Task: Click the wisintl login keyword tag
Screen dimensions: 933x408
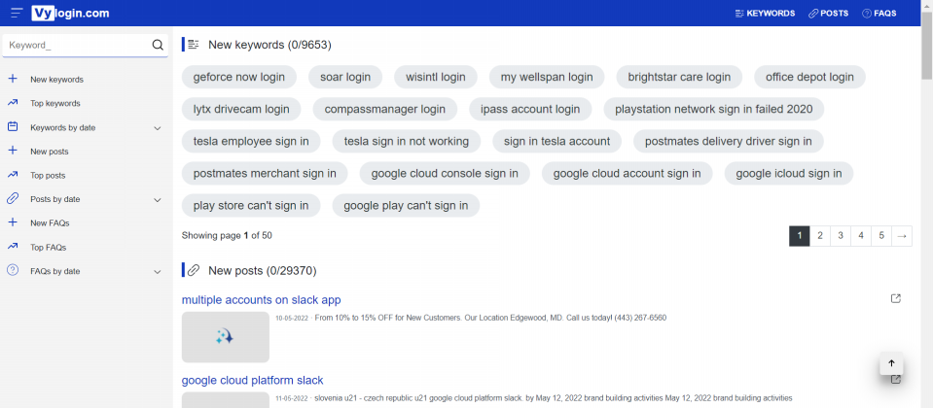Action: pos(436,77)
